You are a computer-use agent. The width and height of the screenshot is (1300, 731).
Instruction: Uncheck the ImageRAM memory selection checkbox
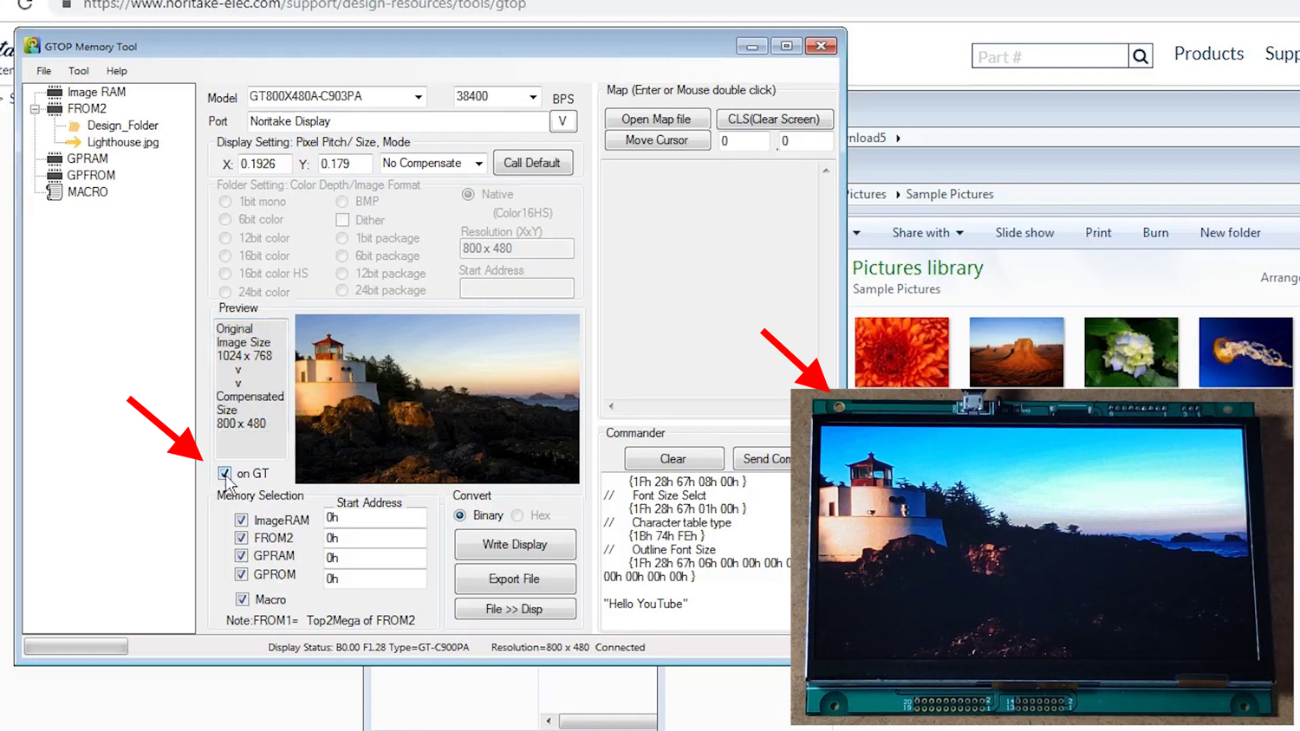[242, 520]
